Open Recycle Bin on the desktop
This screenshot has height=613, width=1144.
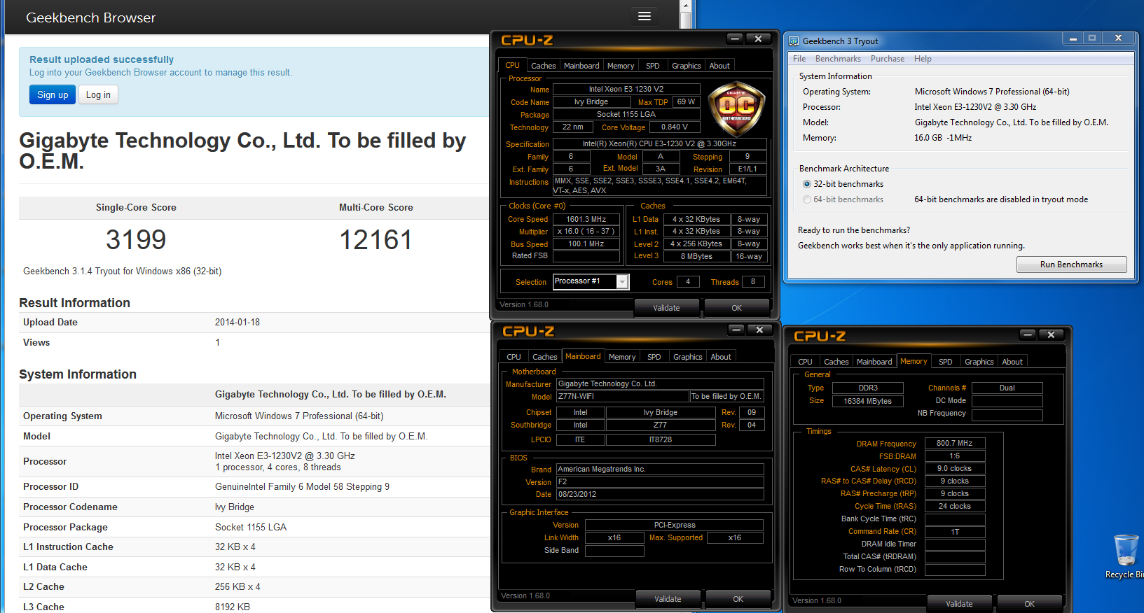tap(1126, 556)
